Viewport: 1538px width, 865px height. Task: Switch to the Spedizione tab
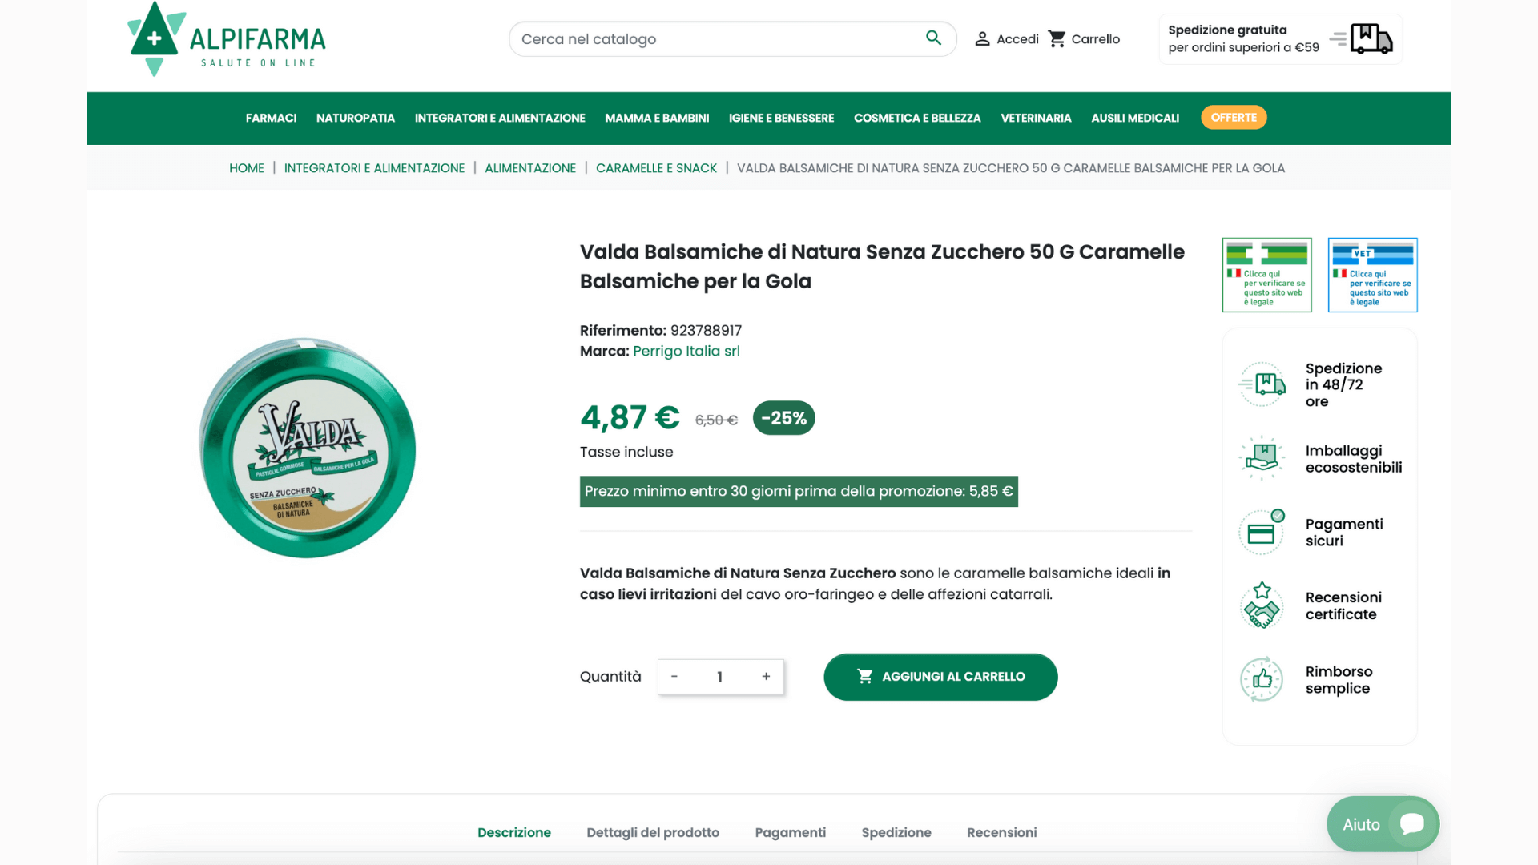896,832
